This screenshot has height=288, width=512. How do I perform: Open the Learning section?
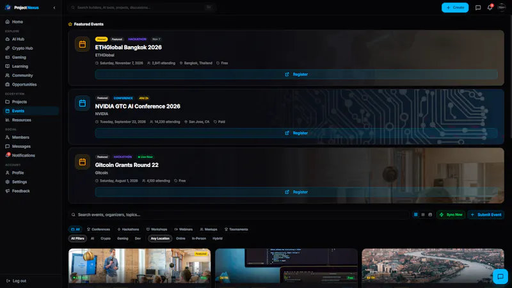click(31, 67)
